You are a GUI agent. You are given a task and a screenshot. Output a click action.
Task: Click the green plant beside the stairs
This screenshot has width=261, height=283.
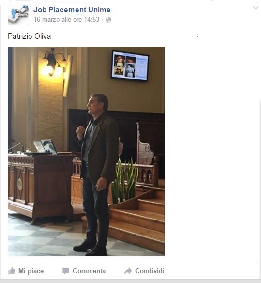(x=124, y=180)
